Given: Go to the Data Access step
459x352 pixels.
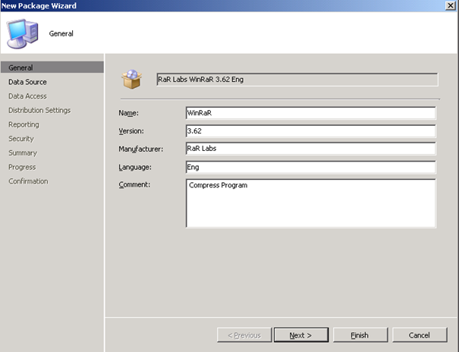Looking at the screenshot, I should click(x=27, y=96).
